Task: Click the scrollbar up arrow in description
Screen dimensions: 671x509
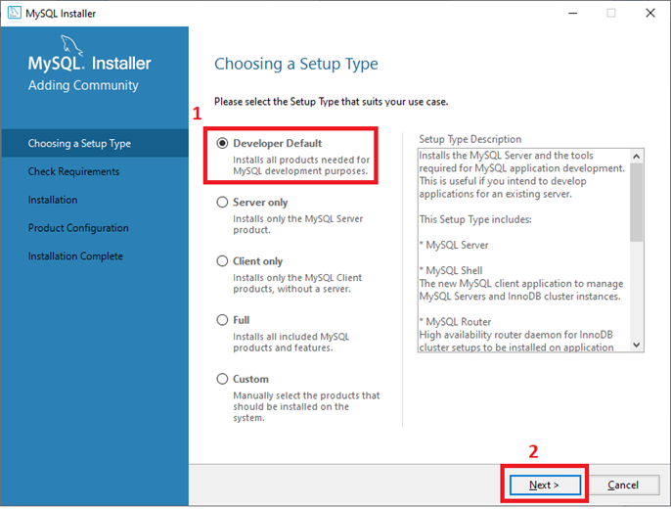Action: click(637, 157)
